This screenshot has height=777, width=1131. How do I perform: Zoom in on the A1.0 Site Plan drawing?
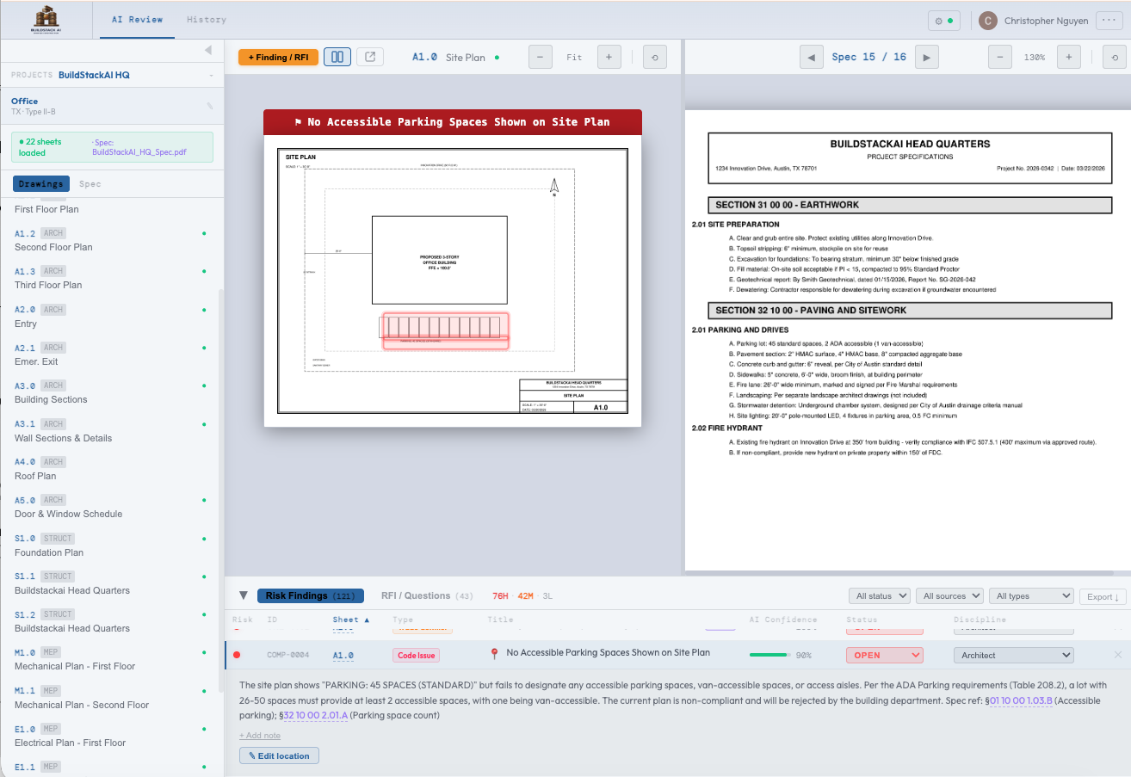[x=609, y=57]
